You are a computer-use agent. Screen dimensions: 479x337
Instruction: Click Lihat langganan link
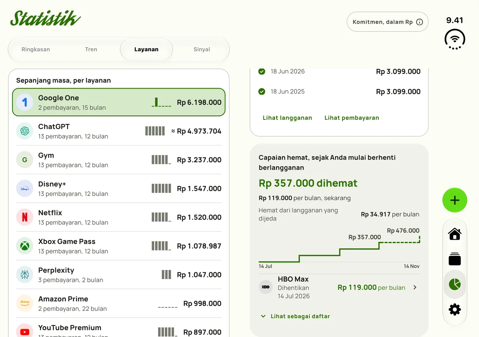(287, 118)
